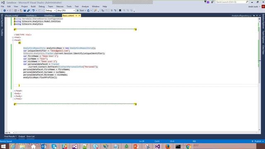This screenshot has width=265, height=149.
Task: Click the Quick Launch search magnifier icon
Action: click(247, 2)
